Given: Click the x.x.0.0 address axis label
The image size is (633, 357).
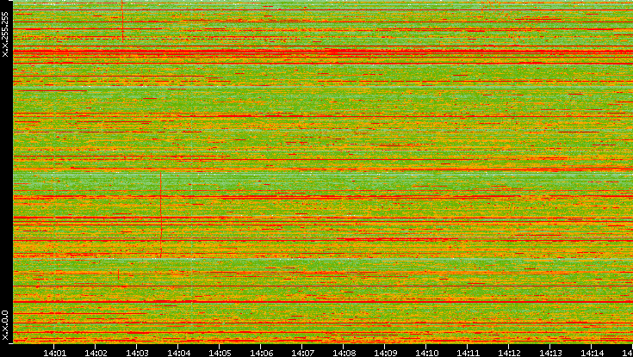Looking at the screenshot, I should point(5,325).
